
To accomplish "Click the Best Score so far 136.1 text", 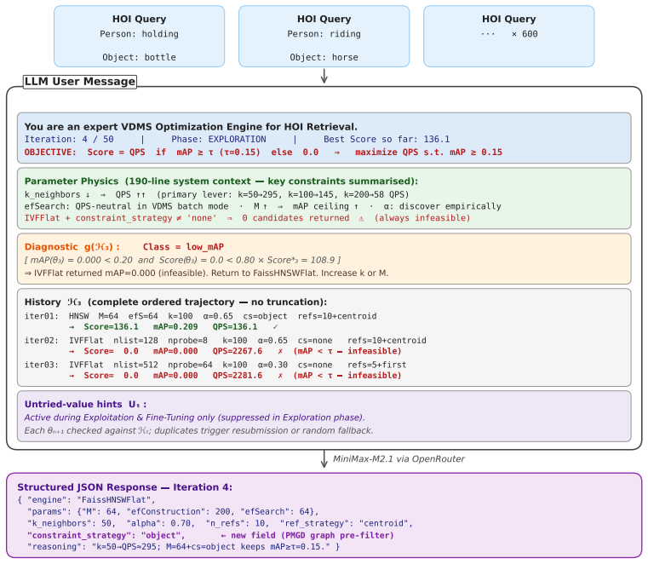I will click(x=387, y=140).
